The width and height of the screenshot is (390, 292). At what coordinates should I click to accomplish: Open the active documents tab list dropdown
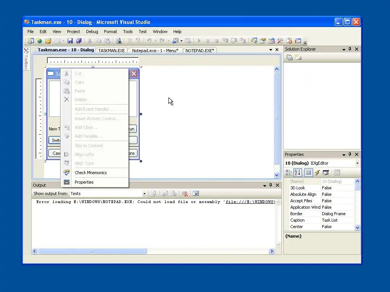point(271,50)
